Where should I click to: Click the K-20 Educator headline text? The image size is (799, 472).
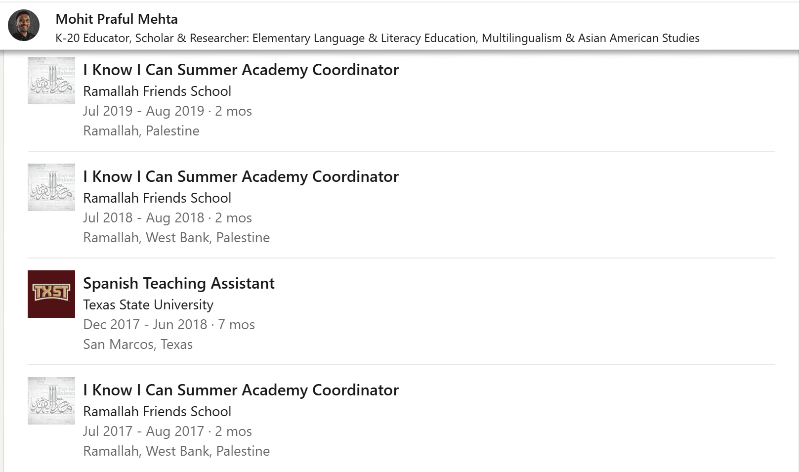point(377,38)
